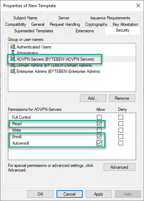
Task: Switch to the Extensions tab
Action: (85, 31)
